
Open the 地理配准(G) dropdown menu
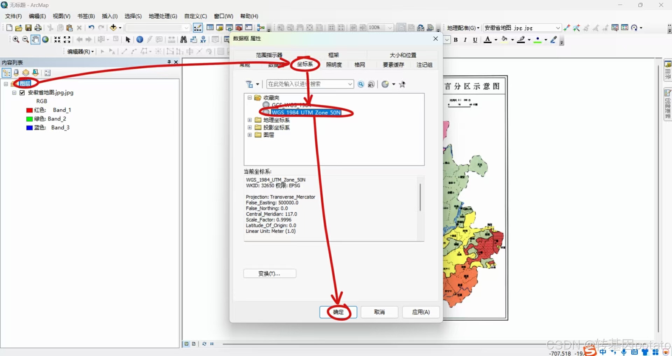[463, 28]
